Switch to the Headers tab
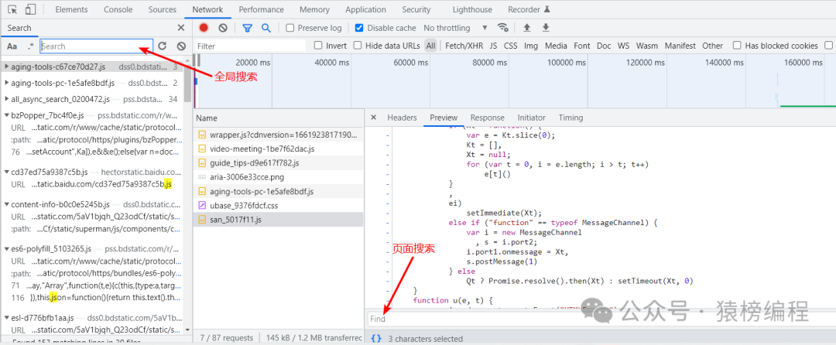Viewport: 836px width, 345px height. [x=402, y=118]
